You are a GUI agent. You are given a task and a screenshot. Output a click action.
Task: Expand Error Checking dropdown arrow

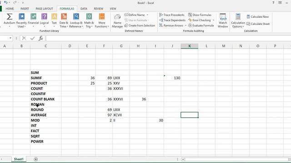[213, 20]
